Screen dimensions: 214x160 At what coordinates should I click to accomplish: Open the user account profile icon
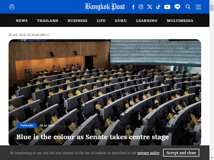(12, 7)
